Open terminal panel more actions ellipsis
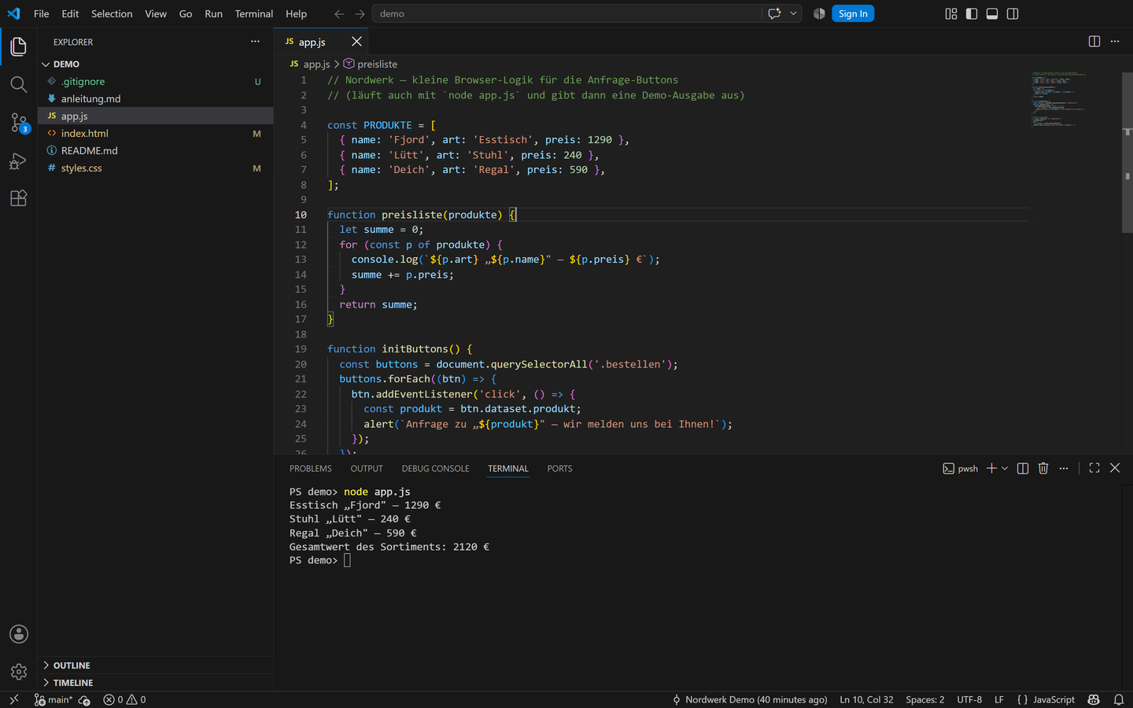1133x708 pixels. pos(1064,468)
